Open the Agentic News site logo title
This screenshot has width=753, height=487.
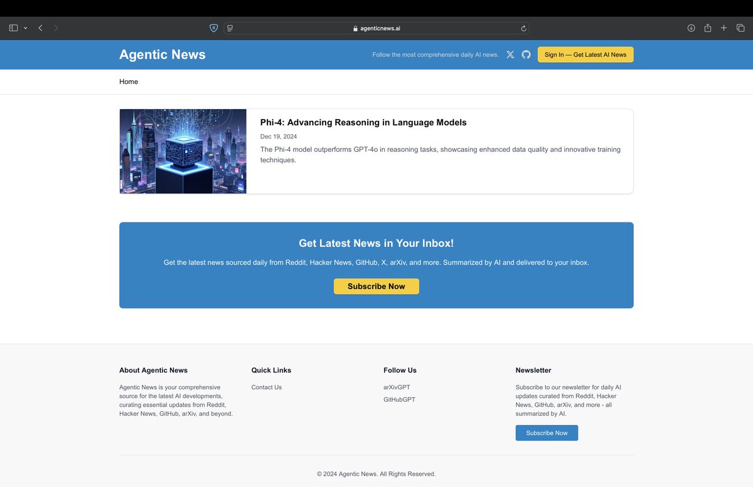163,55
